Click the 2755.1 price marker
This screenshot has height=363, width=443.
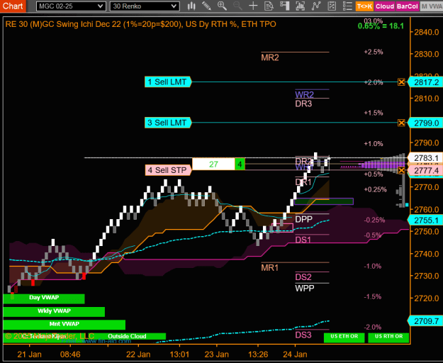426,220
